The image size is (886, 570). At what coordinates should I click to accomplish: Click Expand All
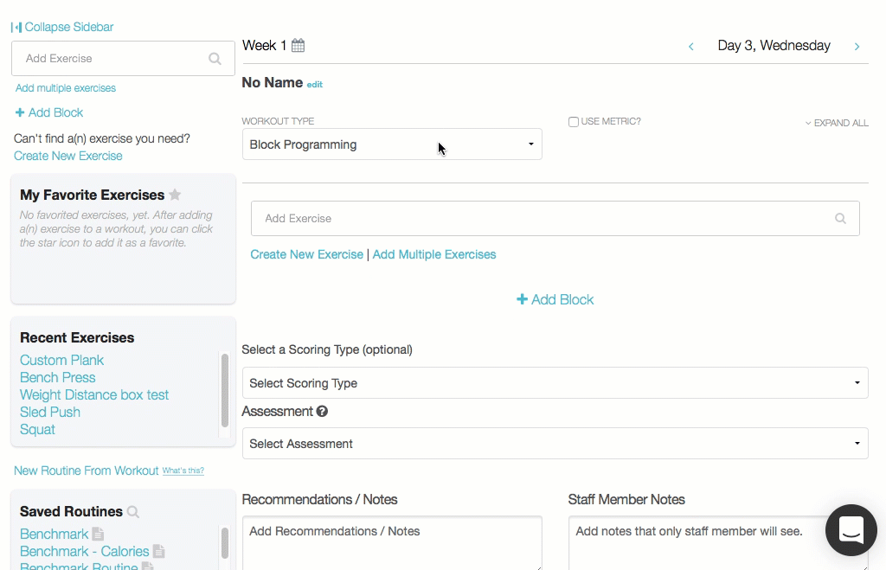(837, 123)
